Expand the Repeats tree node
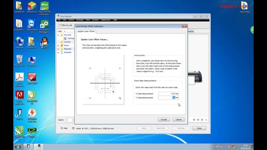Viewport: 267px width, 150px height. pos(58,49)
